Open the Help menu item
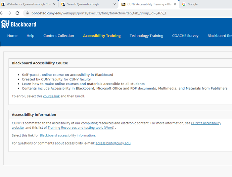The image size is (232, 177). tap(30, 36)
